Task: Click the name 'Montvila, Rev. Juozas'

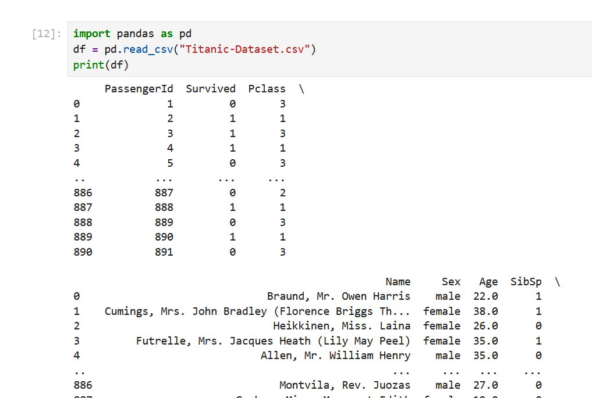Action: pyautogui.click(x=345, y=385)
